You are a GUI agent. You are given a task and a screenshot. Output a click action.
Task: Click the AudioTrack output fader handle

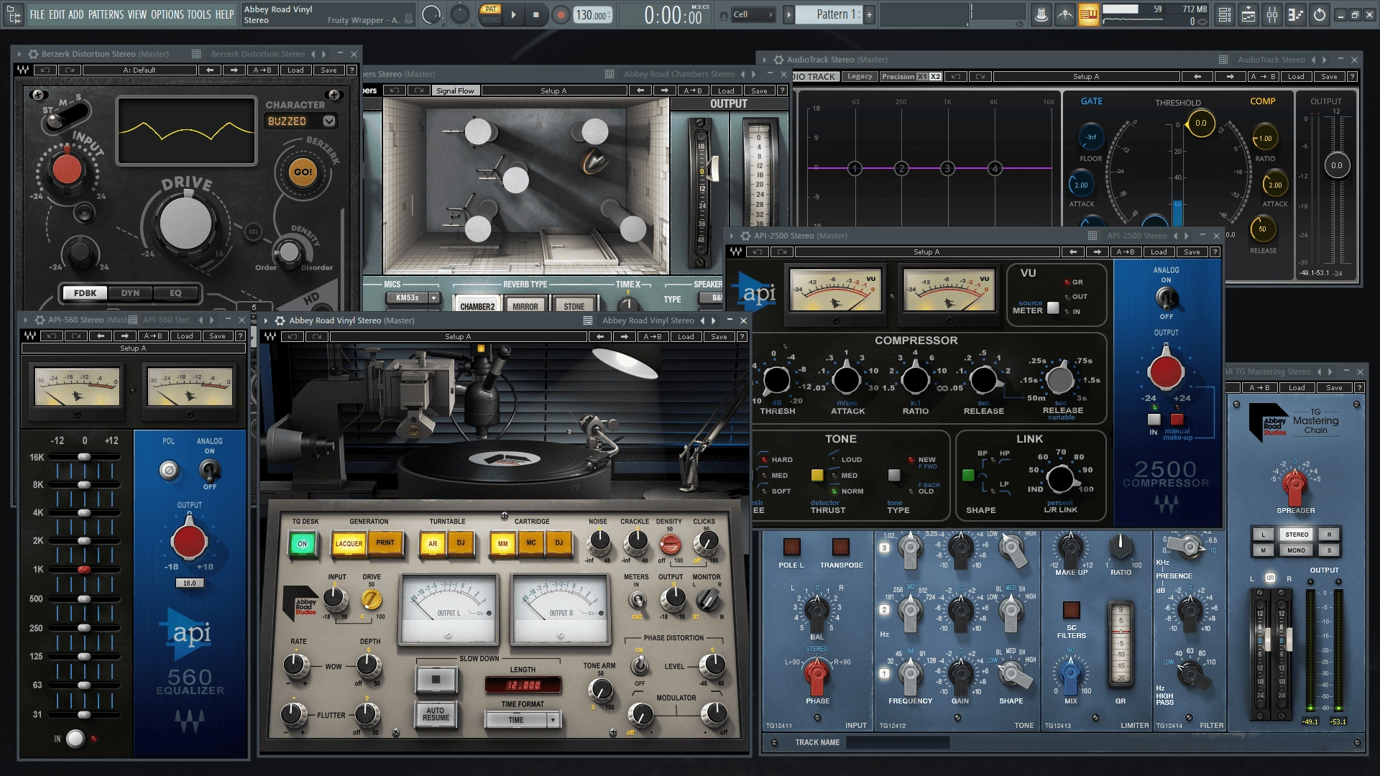pos(1336,165)
